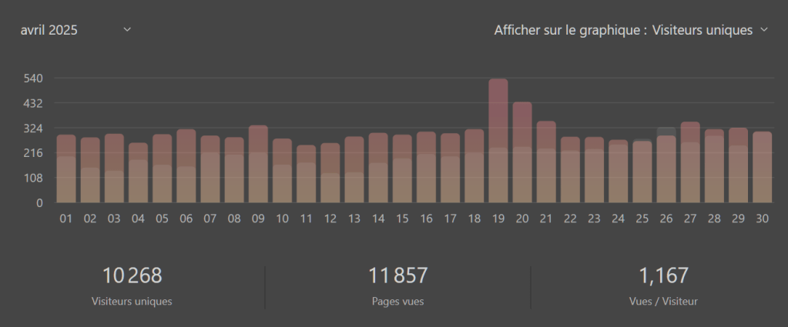Click the bar for day 06

click(x=186, y=166)
